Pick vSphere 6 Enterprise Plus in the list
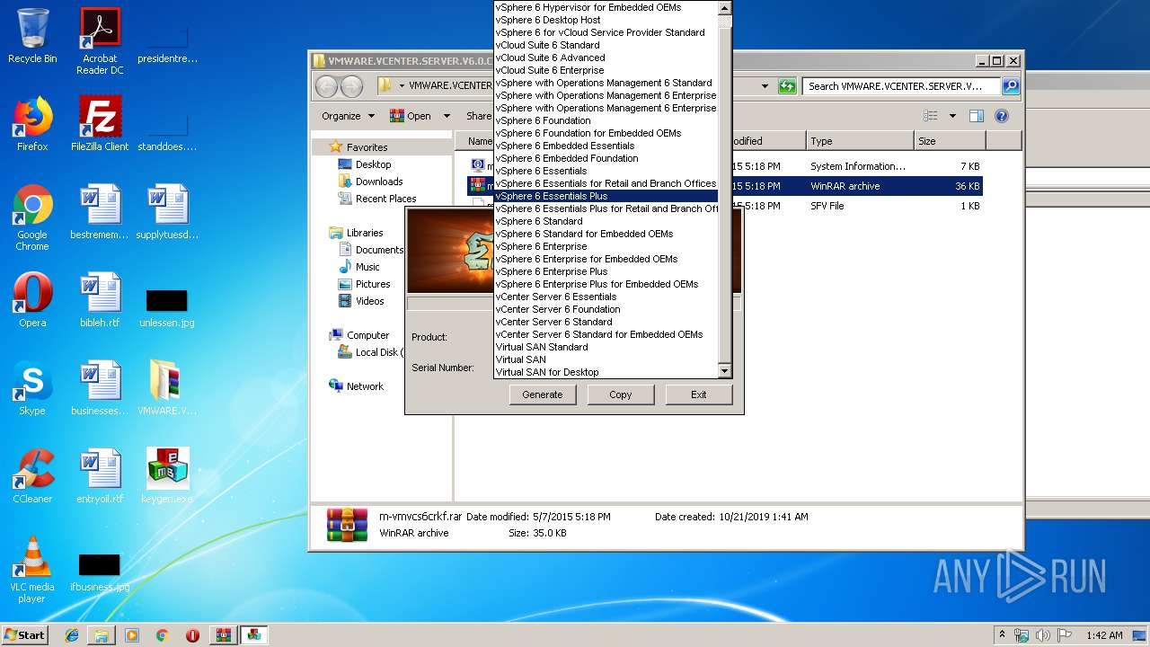 [606, 271]
